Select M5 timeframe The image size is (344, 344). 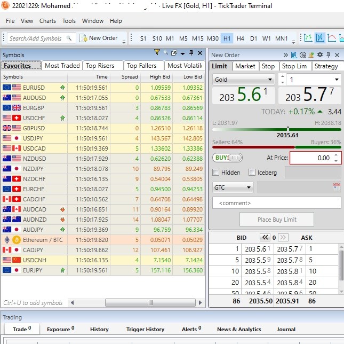(183, 38)
